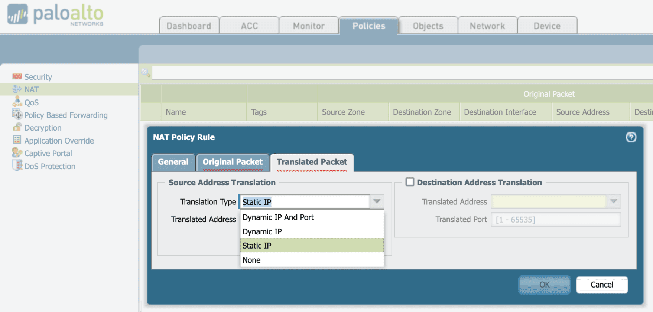Open the NAT policies section
The width and height of the screenshot is (653, 312).
coord(31,89)
